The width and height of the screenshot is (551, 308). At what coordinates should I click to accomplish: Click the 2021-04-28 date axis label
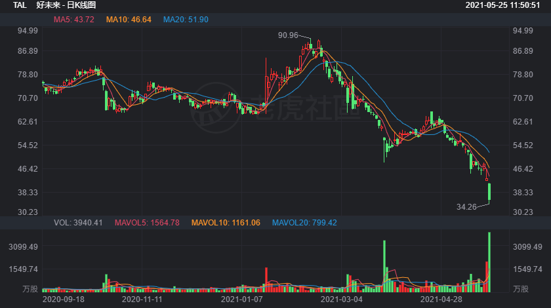[441, 299]
